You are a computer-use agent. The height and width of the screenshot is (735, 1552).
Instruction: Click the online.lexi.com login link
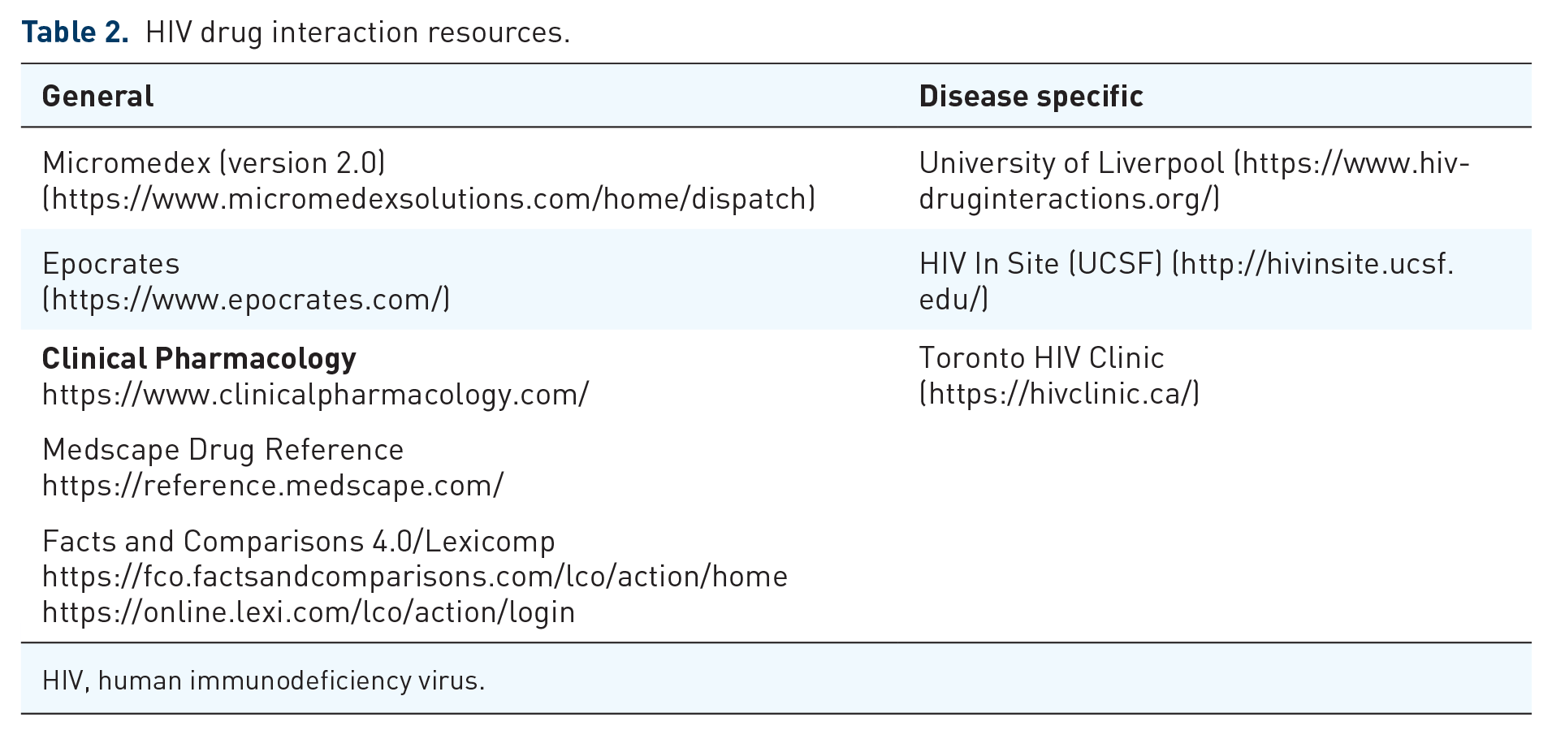(309, 612)
